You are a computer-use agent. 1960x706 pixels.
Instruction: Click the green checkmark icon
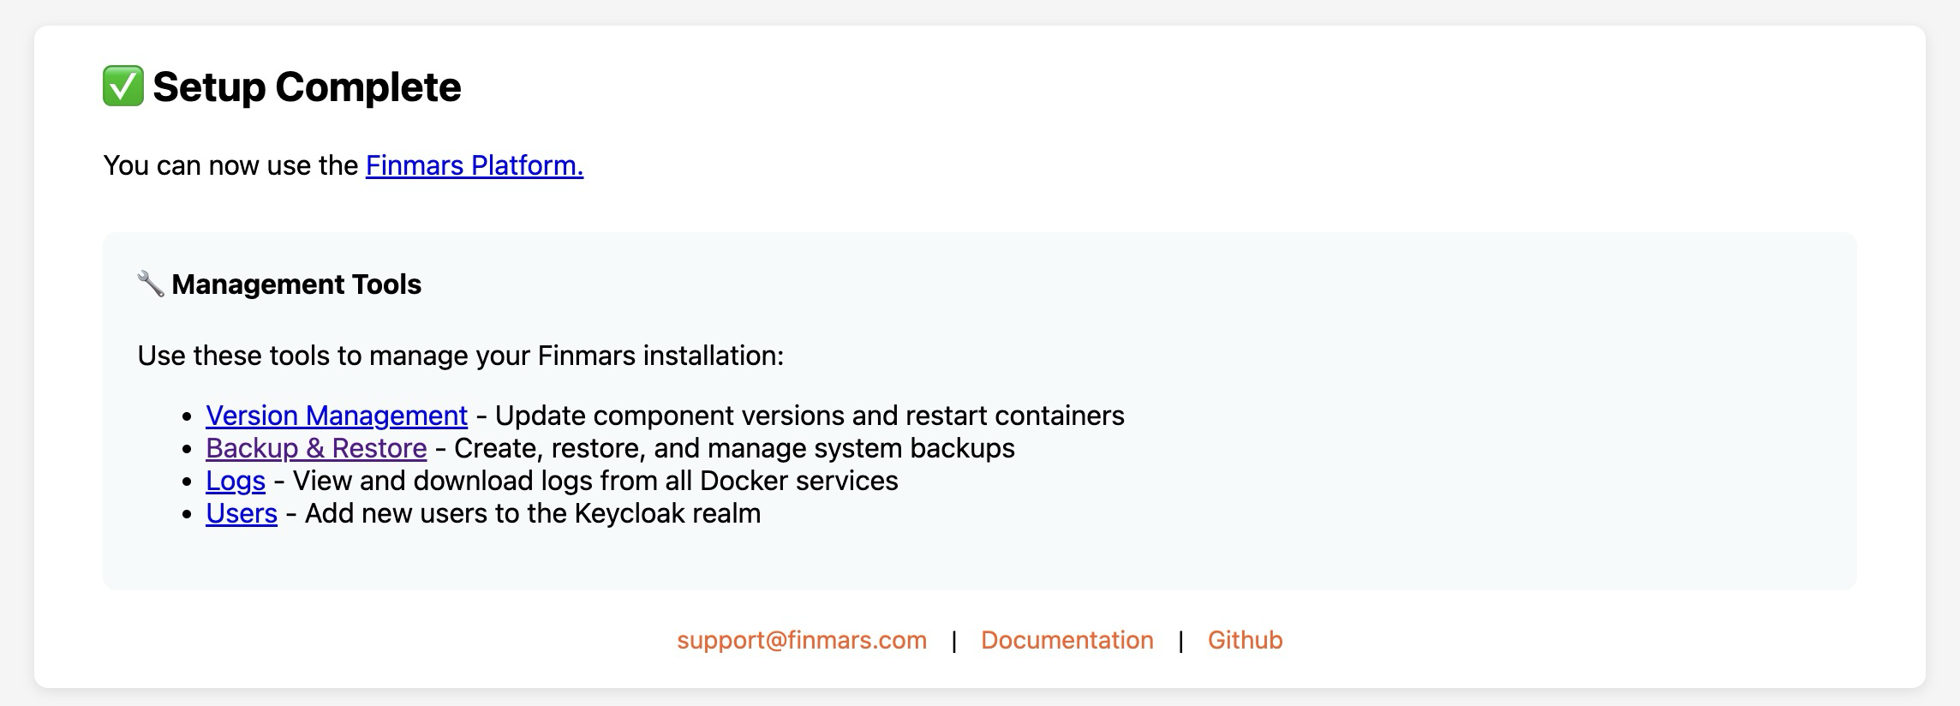(x=123, y=87)
